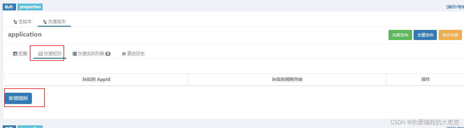
Task: Click the 灰度的规则列表 column header
Action: [287, 79]
